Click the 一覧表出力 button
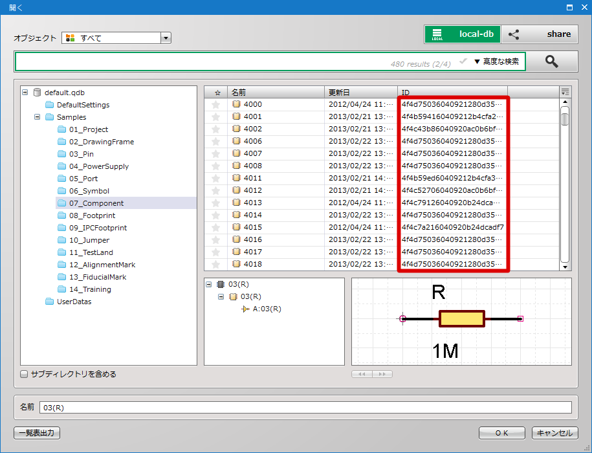The height and width of the screenshot is (453, 592). 37,433
